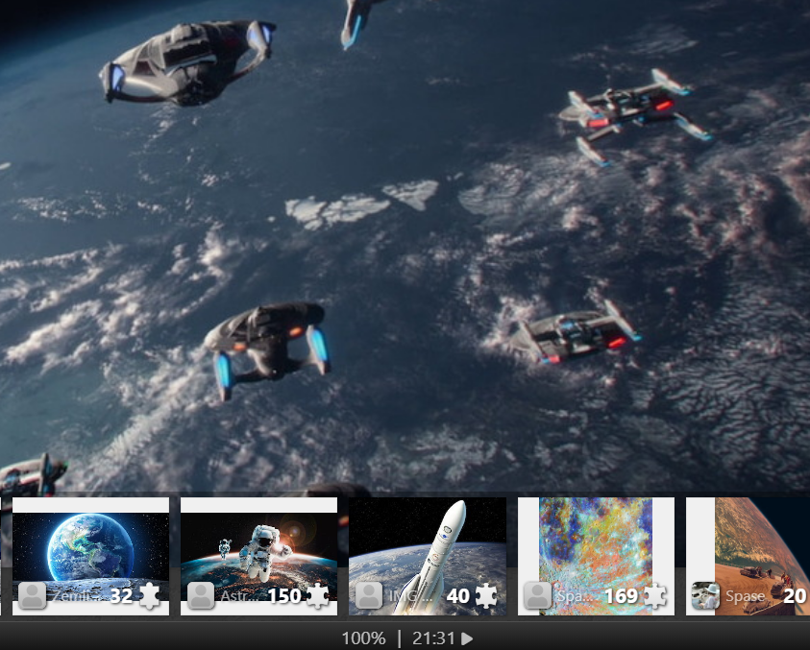
Task: Open the colorful moon map puzzle thumbnail
Action: point(596,545)
